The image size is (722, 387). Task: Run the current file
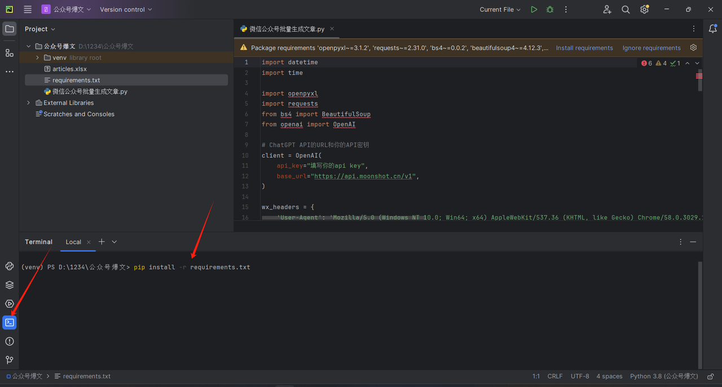[x=534, y=10]
